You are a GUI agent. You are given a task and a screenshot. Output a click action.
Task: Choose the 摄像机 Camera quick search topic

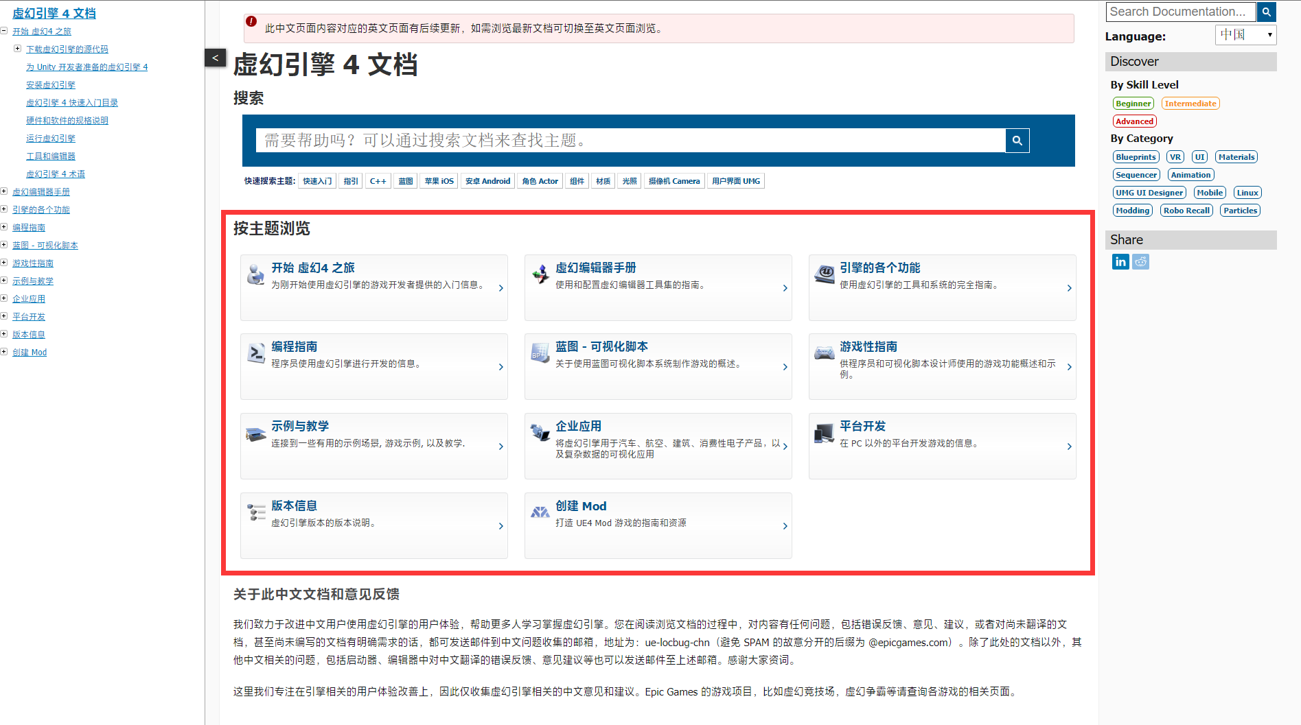[x=674, y=181]
